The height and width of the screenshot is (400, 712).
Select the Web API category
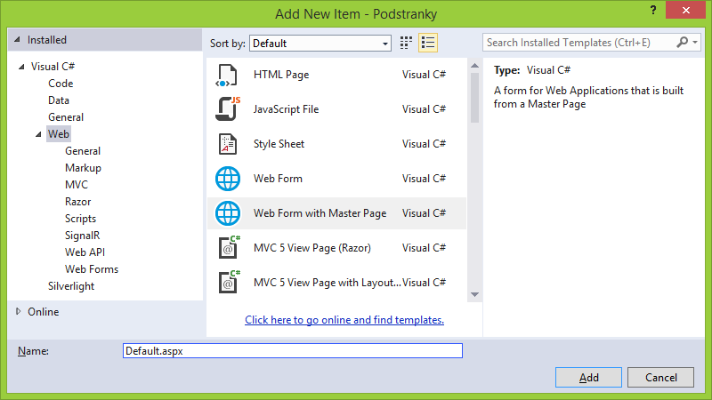[x=85, y=252]
